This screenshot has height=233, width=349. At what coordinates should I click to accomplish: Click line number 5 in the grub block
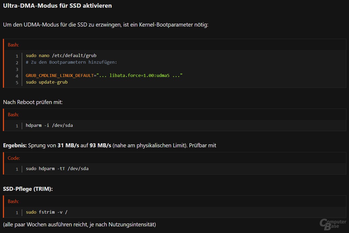(x=17, y=83)
